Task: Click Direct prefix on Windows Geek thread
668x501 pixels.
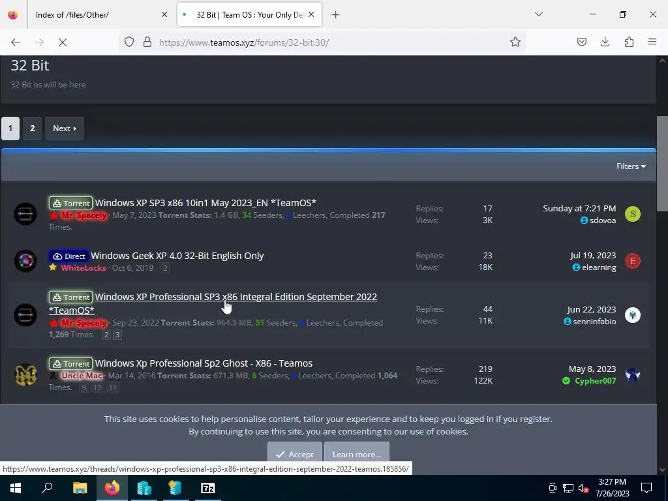Action: tap(69, 256)
